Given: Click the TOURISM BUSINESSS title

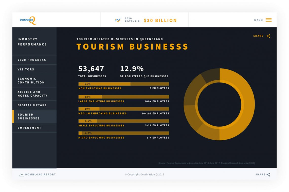Looking at the screenshot, I should [x=132, y=47].
